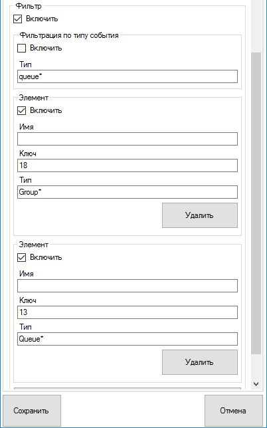Delete first element with Удалить button

200,215
